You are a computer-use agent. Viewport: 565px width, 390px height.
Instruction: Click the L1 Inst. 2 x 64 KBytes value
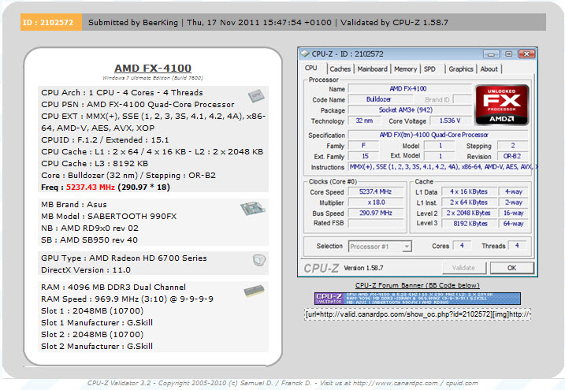click(x=469, y=202)
